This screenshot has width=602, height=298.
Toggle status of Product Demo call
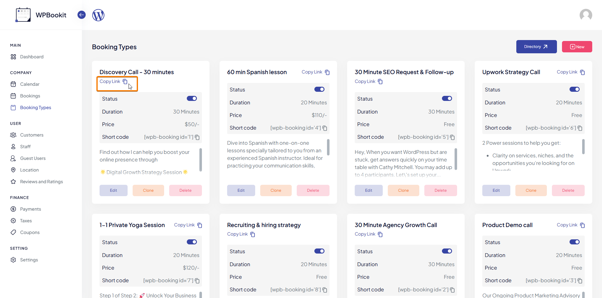[x=575, y=242]
